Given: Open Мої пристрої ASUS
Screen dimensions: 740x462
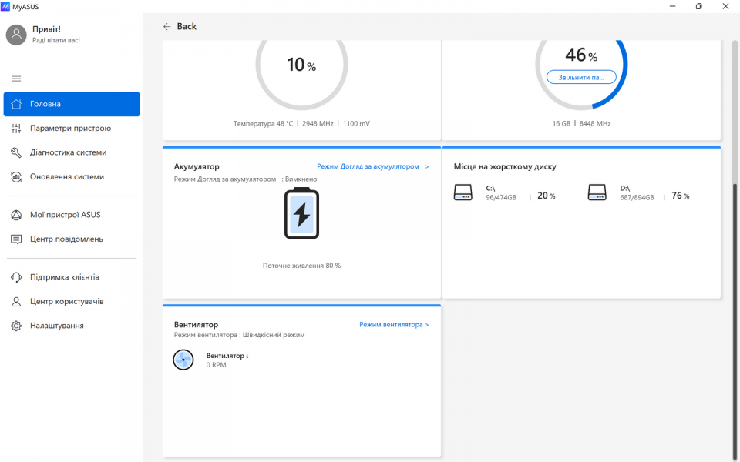Looking at the screenshot, I should click(65, 215).
